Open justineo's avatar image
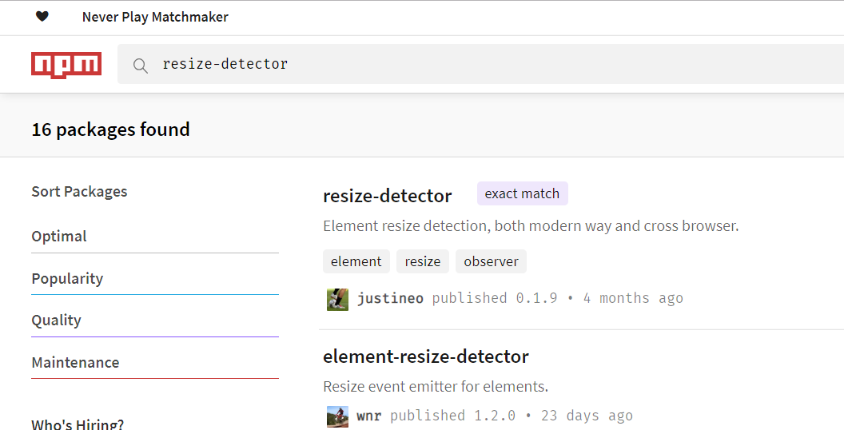The width and height of the screenshot is (844, 430). [337, 299]
